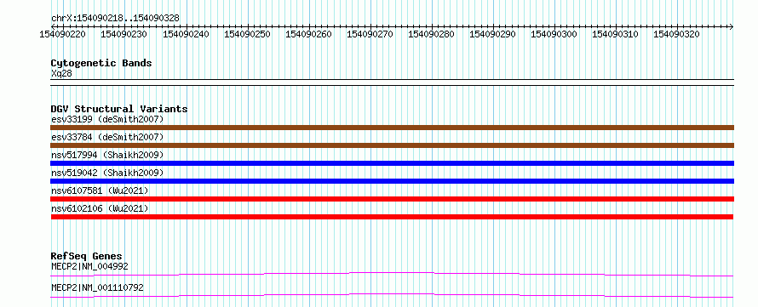
Task: Open transcript label MECP2|NM_001110792
Action: [x=97, y=287]
